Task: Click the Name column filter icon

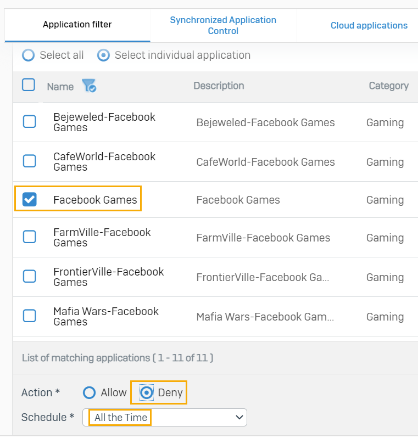Action: (88, 86)
